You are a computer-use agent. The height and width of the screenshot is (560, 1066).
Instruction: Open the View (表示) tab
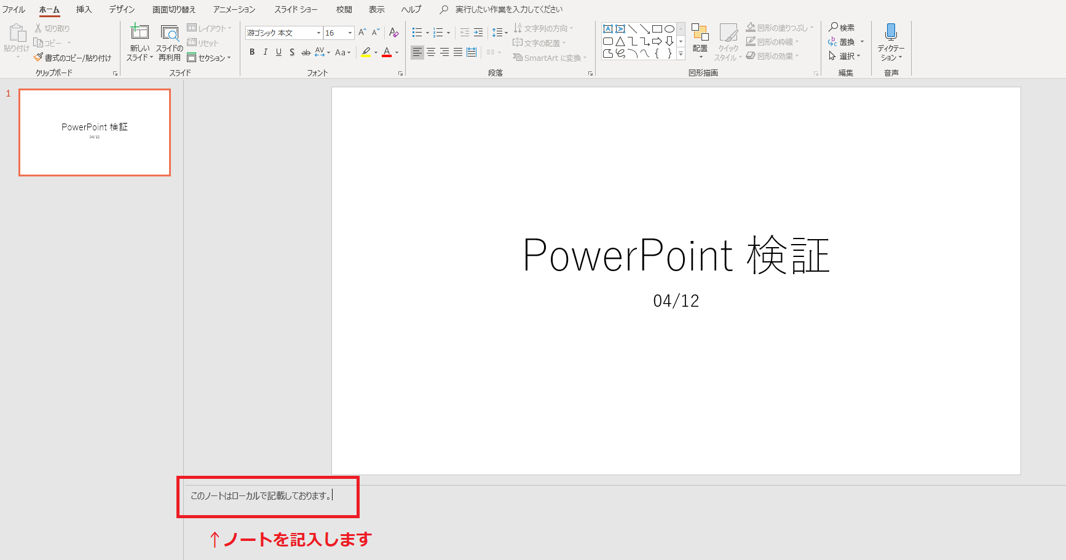click(377, 9)
